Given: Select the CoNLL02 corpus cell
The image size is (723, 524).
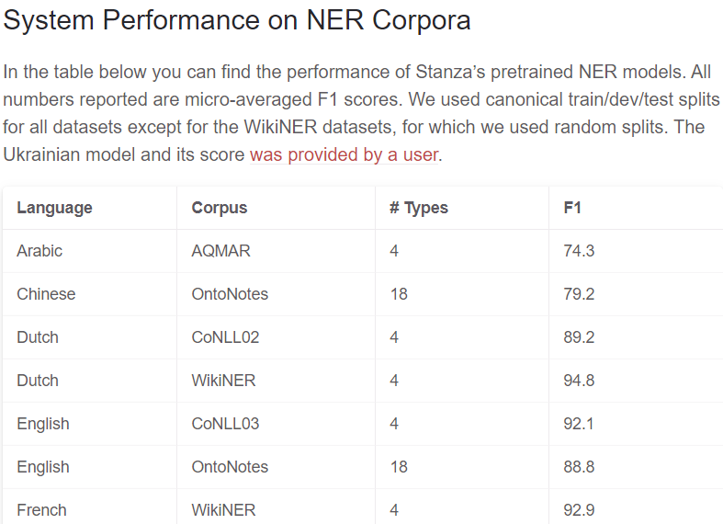Looking at the screenshot, I should click(x=225, y=337).
